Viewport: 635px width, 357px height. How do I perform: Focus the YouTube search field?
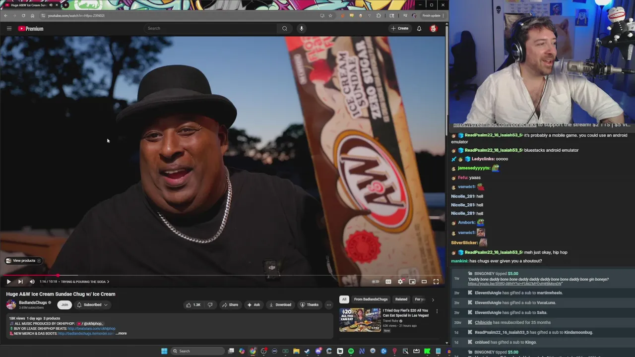pyautogui.click(x=211, y=28)
